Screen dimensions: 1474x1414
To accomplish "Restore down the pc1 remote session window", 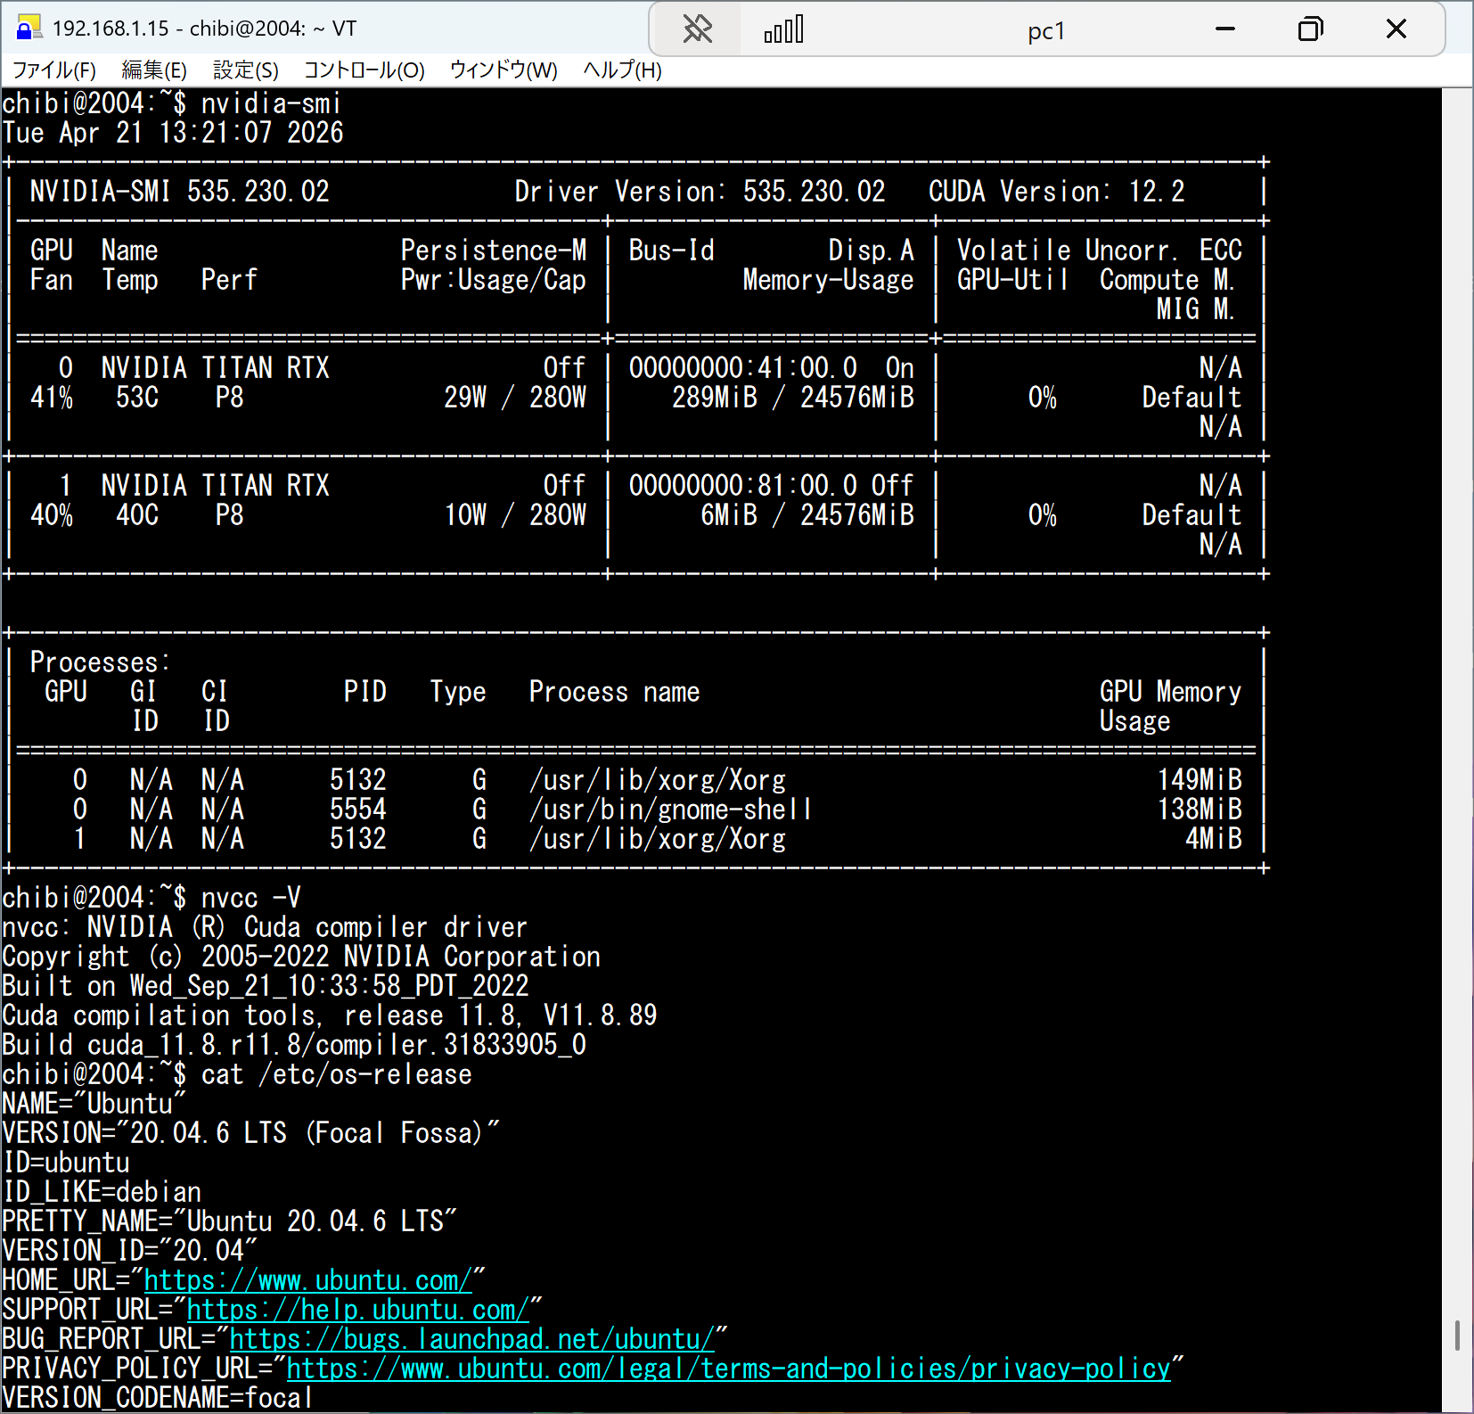I will coord(1310,29).
